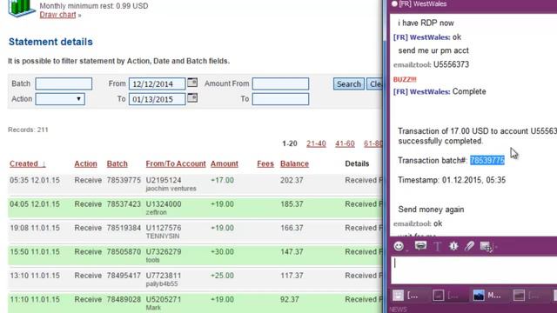The image size is (557, 313).
Task: Open the Draw chart link
Action: point(57,15)
